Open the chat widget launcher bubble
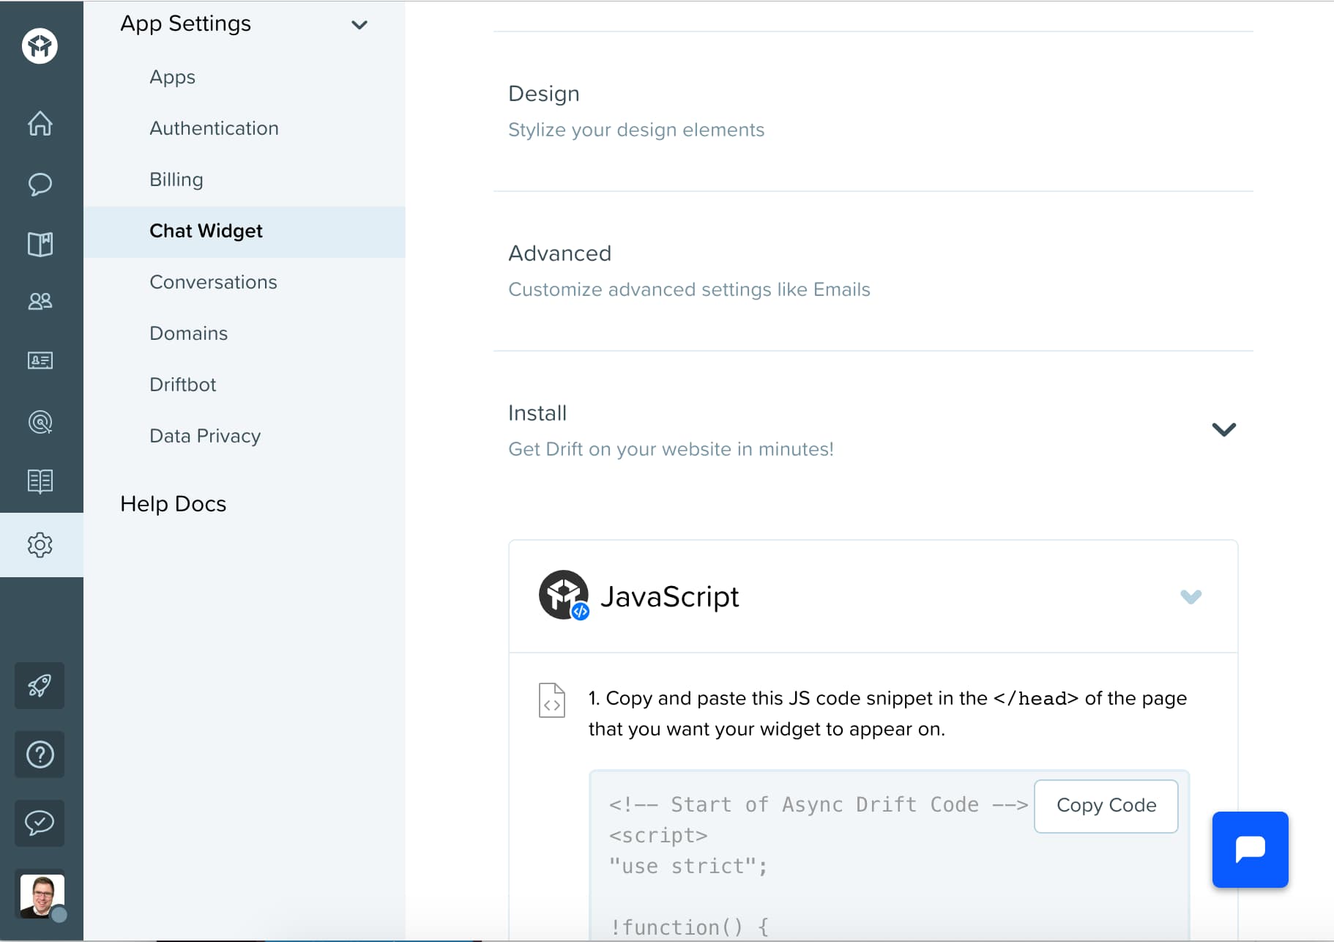Screen dimensions: 1334x942 [1250, 850]
